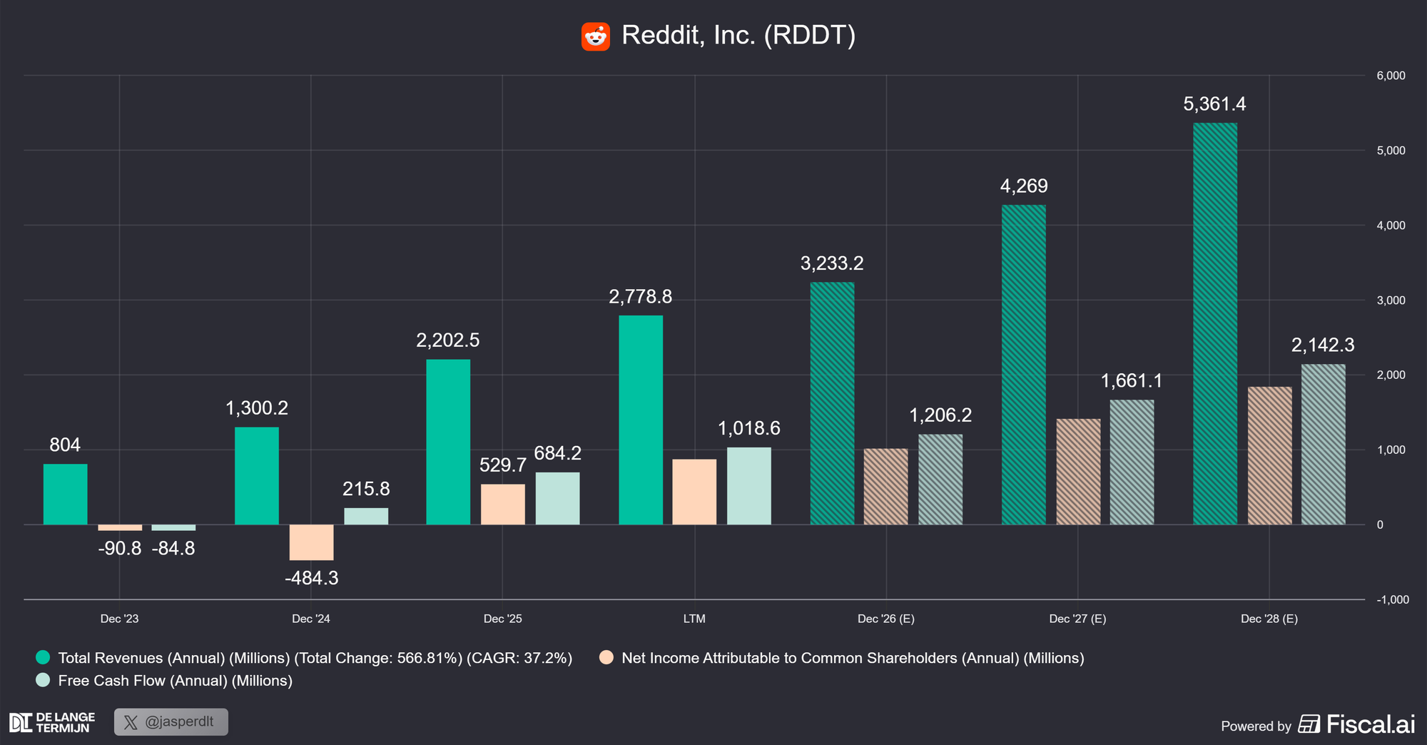Select the Net Income legend color dot
The height and width of the screenshot is (745, 1427).
pos(606,657)
